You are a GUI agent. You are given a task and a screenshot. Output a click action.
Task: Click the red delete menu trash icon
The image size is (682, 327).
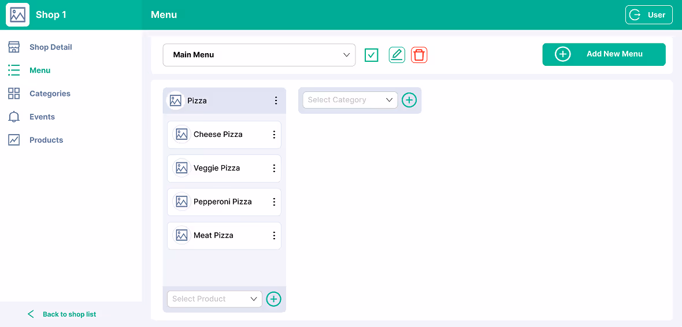click(x=419, y=55)
